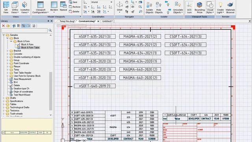
Task: Click Hide Objects
Action: [x=159, y=7]
